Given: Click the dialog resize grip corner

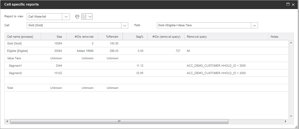Looking at the screenshot, I should (296, 127).
